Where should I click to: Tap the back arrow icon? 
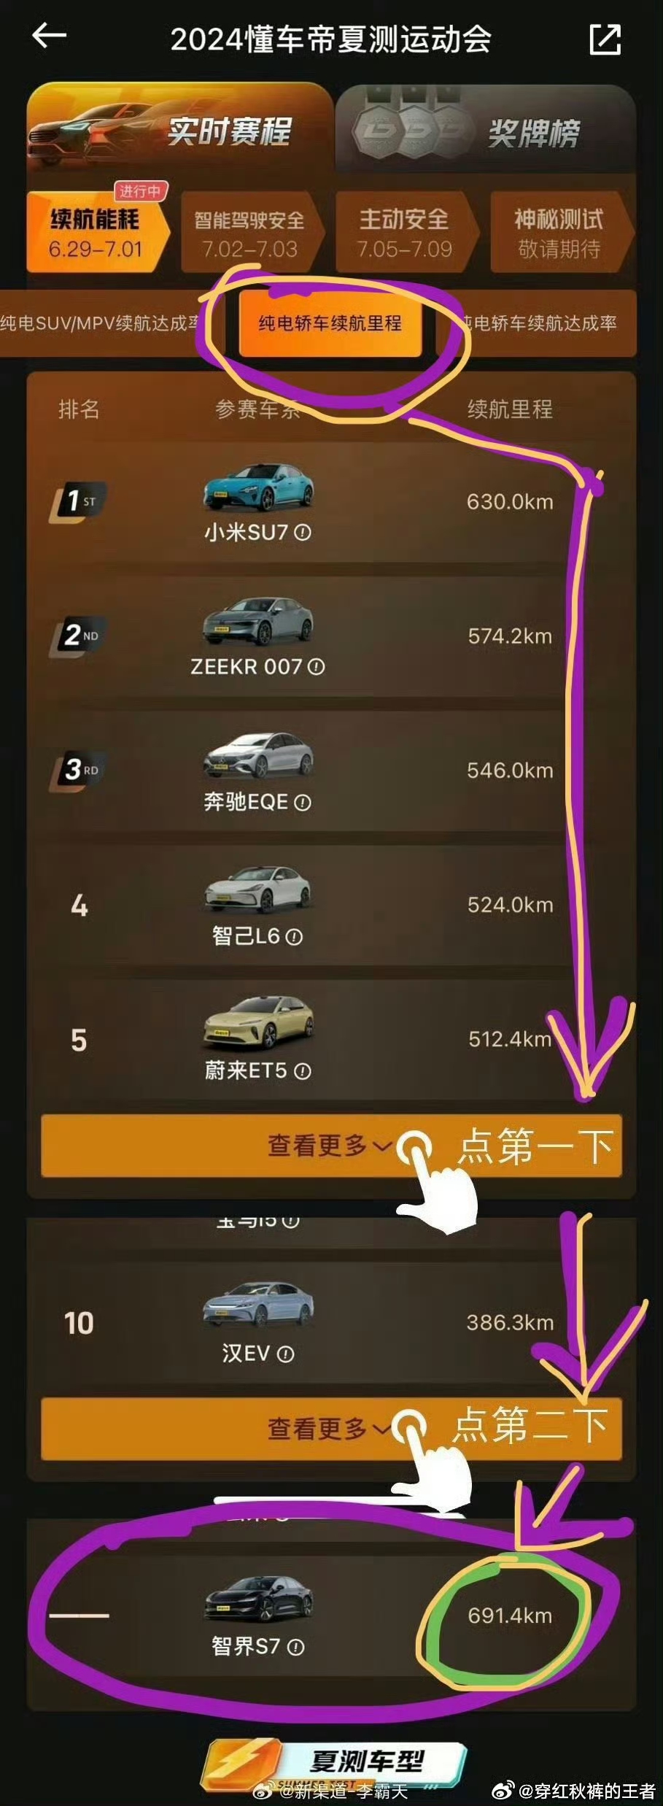point(50,36)
